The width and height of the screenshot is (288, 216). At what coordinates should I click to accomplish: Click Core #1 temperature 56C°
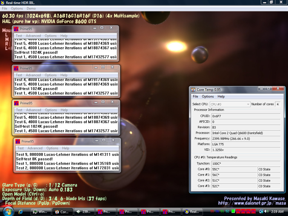pyautogui.click(x=234, y=175)
